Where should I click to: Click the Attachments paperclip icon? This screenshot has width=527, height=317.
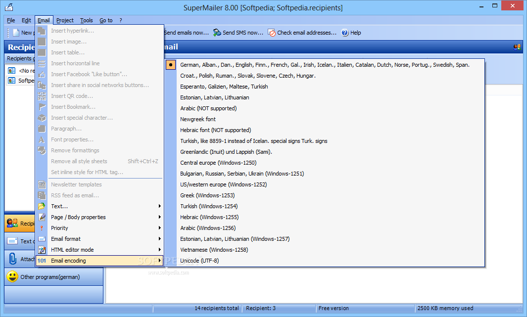(12, 259)
